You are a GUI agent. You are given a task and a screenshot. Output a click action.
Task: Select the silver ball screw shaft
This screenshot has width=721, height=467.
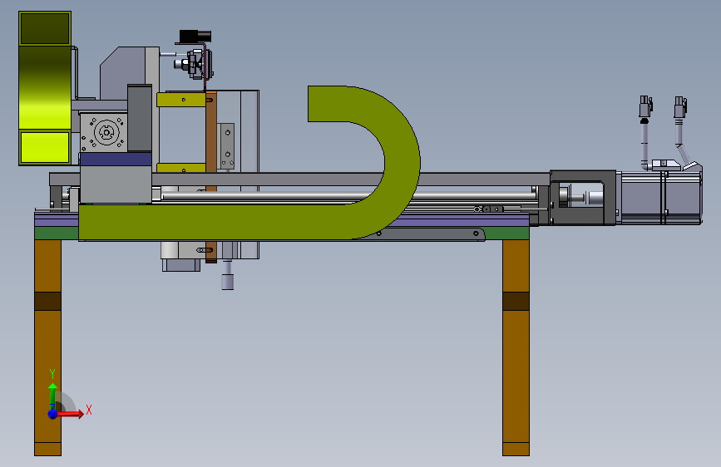349,196
